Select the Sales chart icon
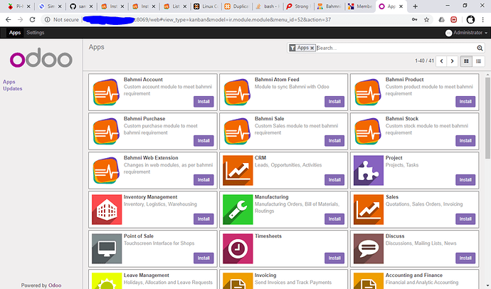491x289 pixels. [369, 209]
